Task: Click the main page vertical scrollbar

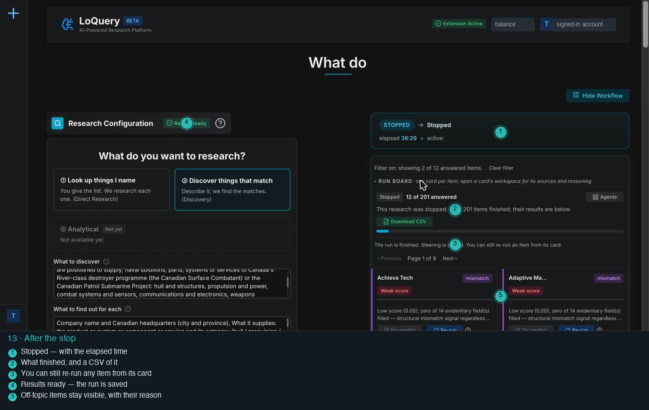Action: [645, 24]
